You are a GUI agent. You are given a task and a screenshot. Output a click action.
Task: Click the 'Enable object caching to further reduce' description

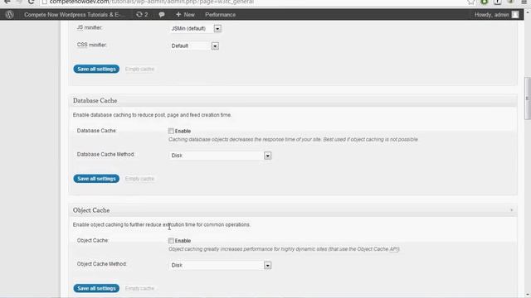161,224
